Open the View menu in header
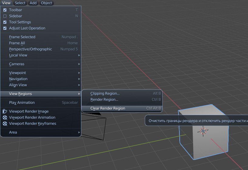The width and height of the screenshot is (248, 170). point(6,3)
